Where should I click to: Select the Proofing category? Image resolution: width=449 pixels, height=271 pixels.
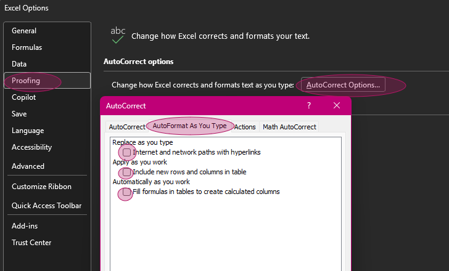click(x=47, y=81)
